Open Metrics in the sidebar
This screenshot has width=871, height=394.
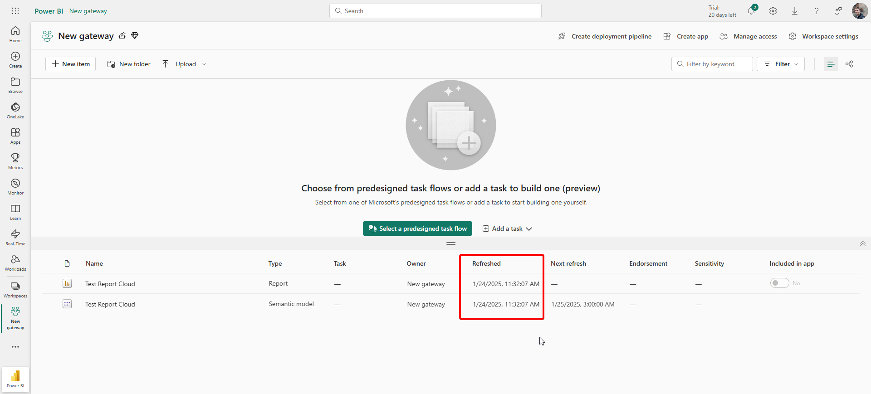pos(15,161)
